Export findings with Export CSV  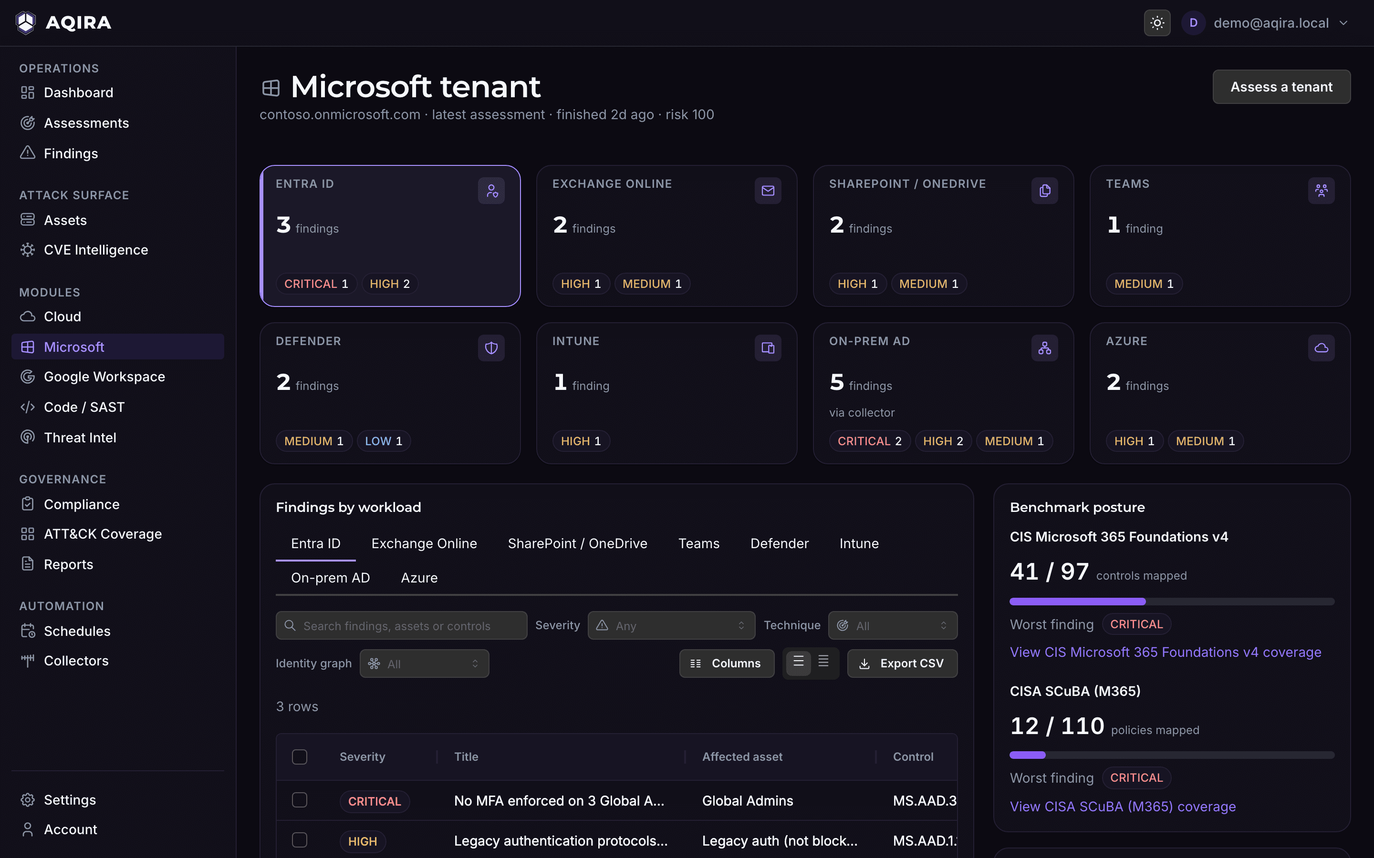click(x=902, y=664)
